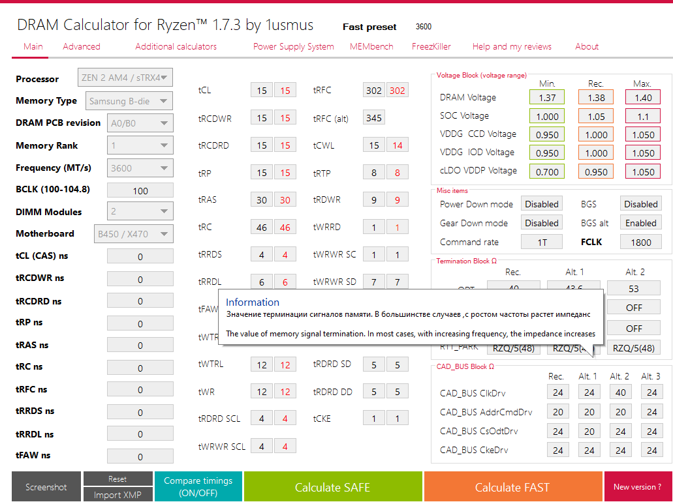Click the tFAW ns input field
Screen dimensions: 673x502
coord(140,456)
